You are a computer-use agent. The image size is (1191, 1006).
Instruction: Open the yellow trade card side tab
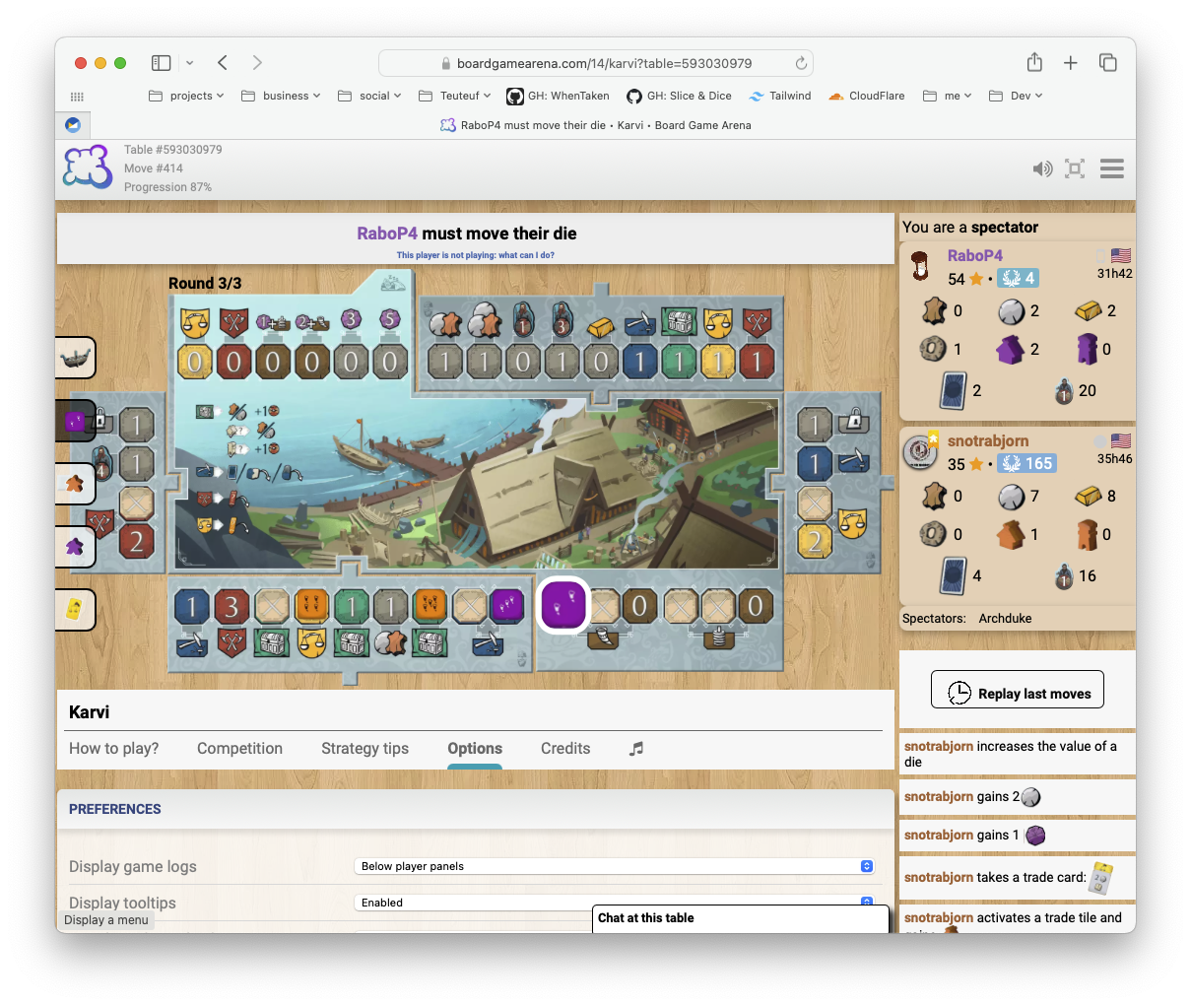click(75, 610)
